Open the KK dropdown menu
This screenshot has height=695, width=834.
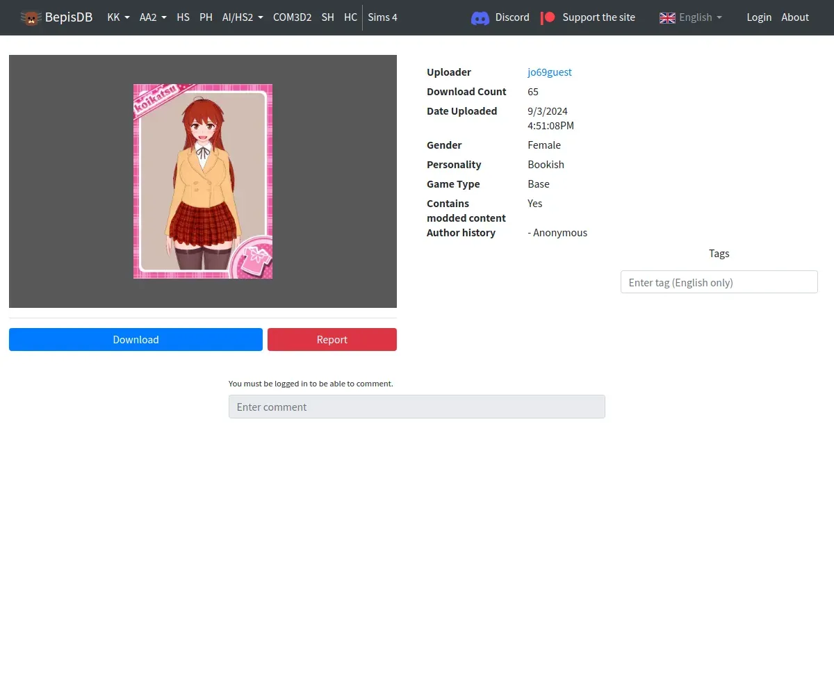coord(118,17)
